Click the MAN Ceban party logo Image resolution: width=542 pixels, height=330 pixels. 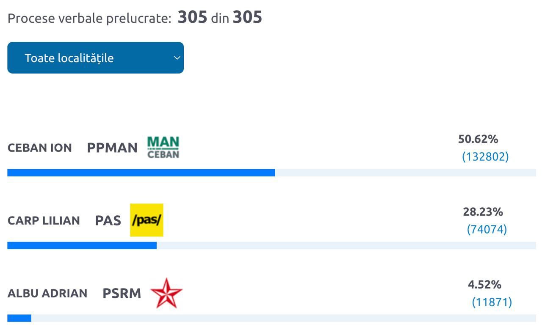163,148
